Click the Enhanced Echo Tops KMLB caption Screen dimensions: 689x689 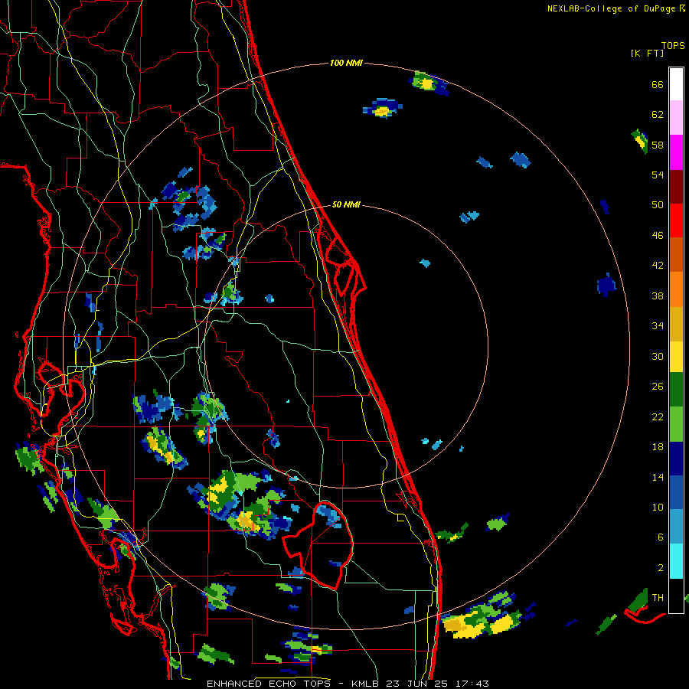348,684
